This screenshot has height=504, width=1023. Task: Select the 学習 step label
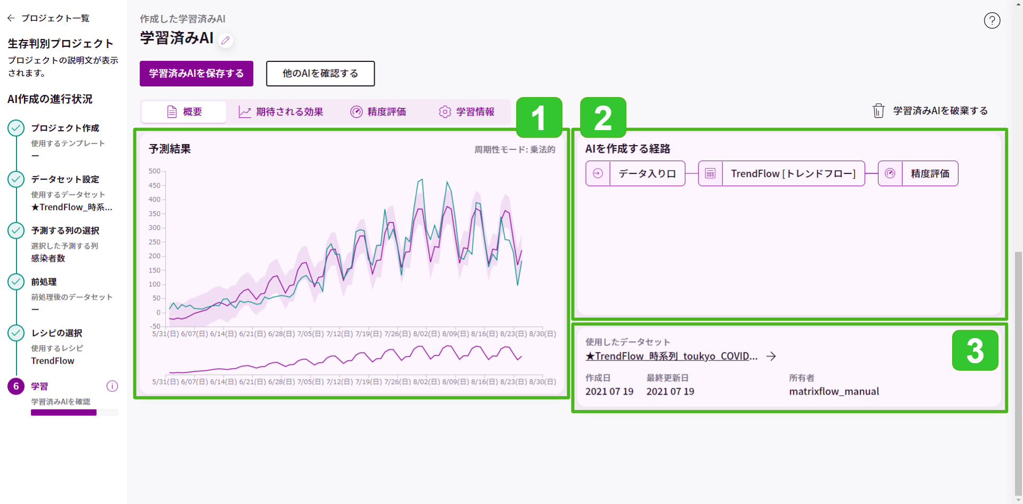pos(39,386)
